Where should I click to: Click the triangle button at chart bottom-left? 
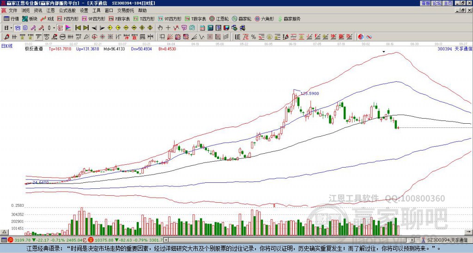click(x=4, y=232)
